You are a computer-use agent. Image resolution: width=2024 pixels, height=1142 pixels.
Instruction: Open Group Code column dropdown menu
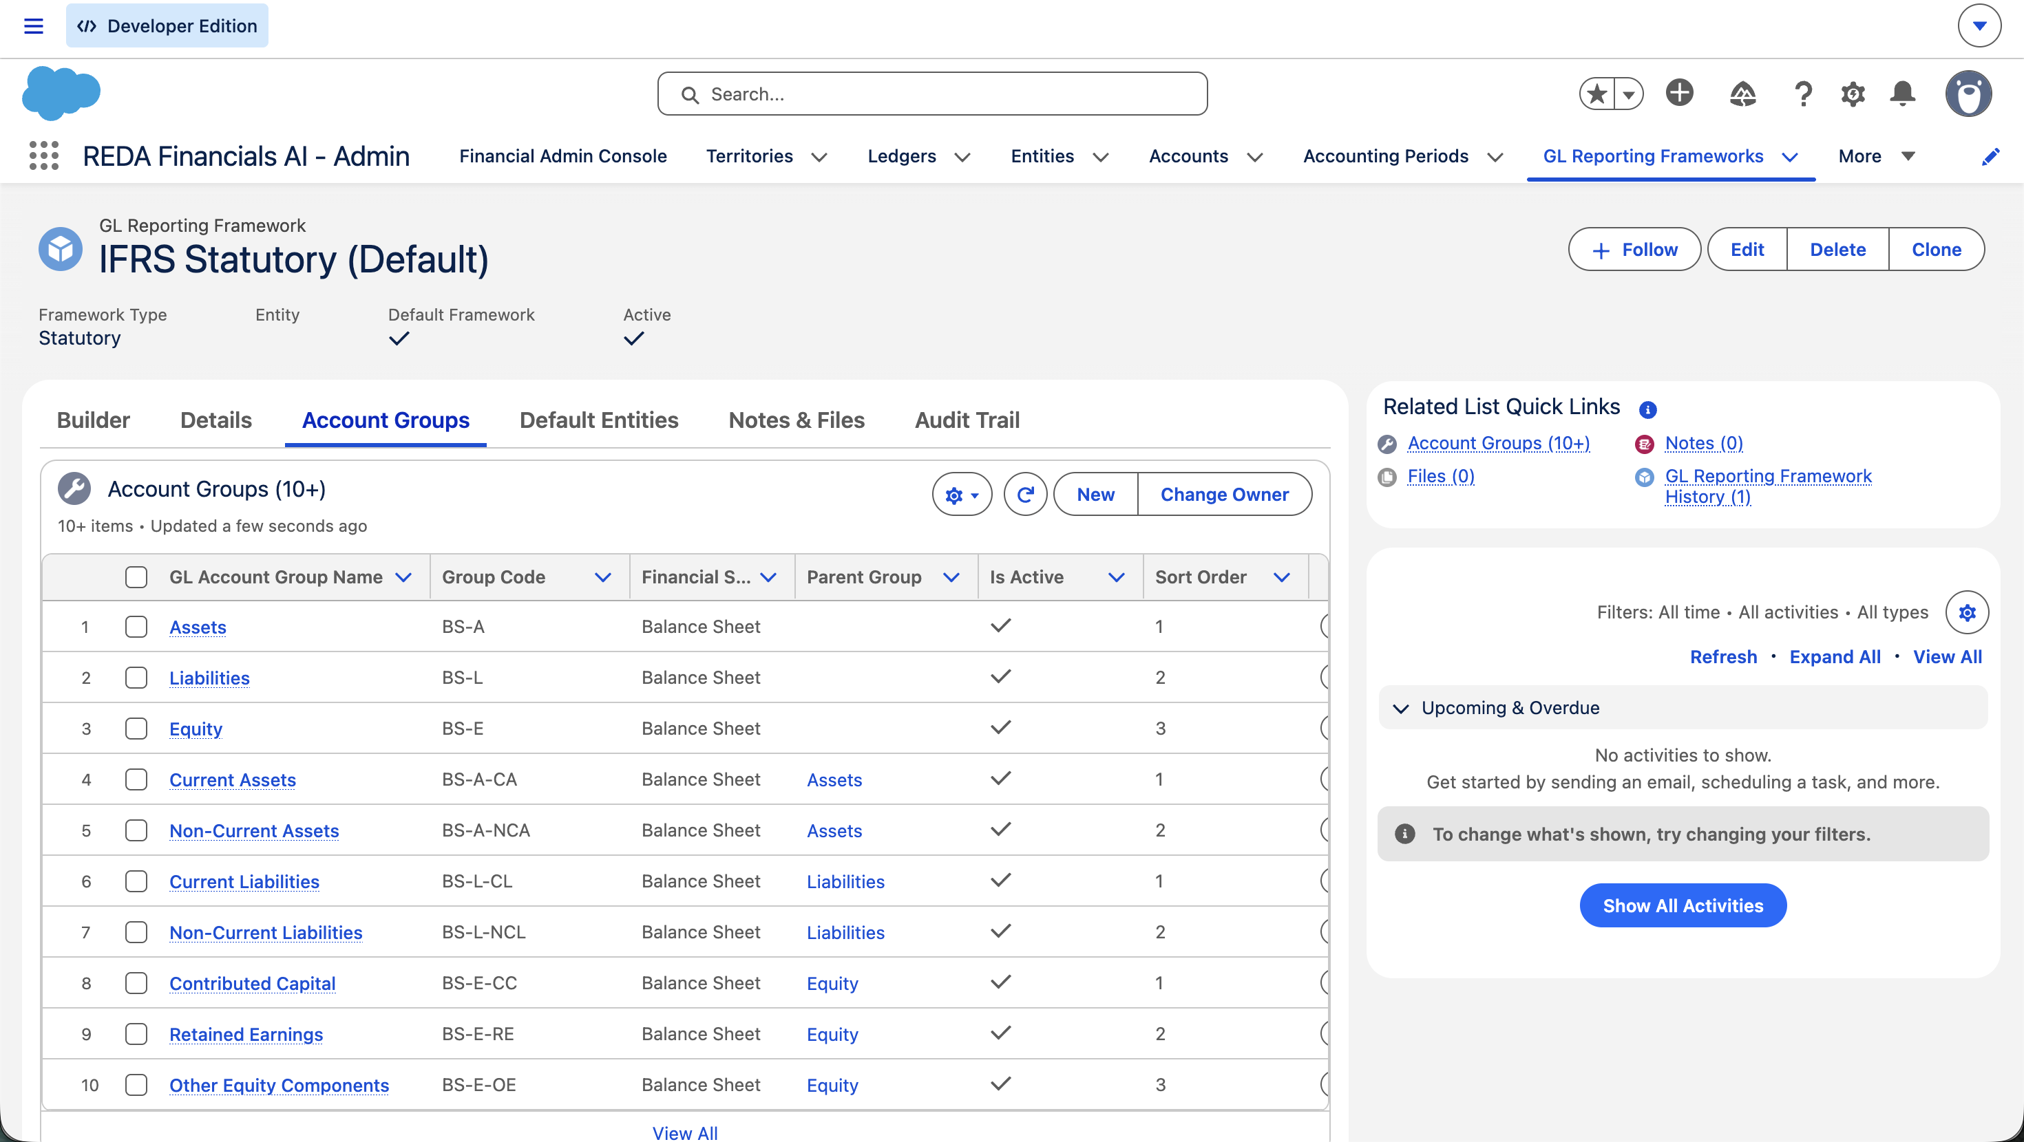[x=602, y=577]
